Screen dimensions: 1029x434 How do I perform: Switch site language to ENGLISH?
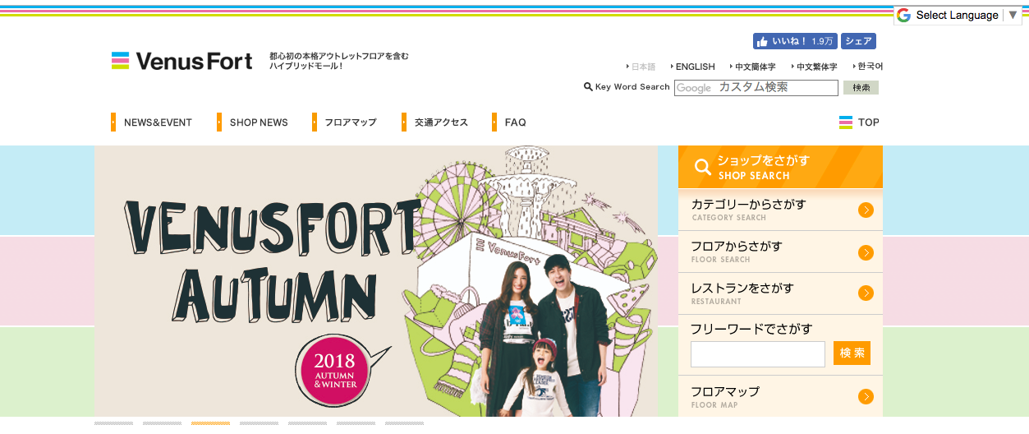click(x=693, y=67)
